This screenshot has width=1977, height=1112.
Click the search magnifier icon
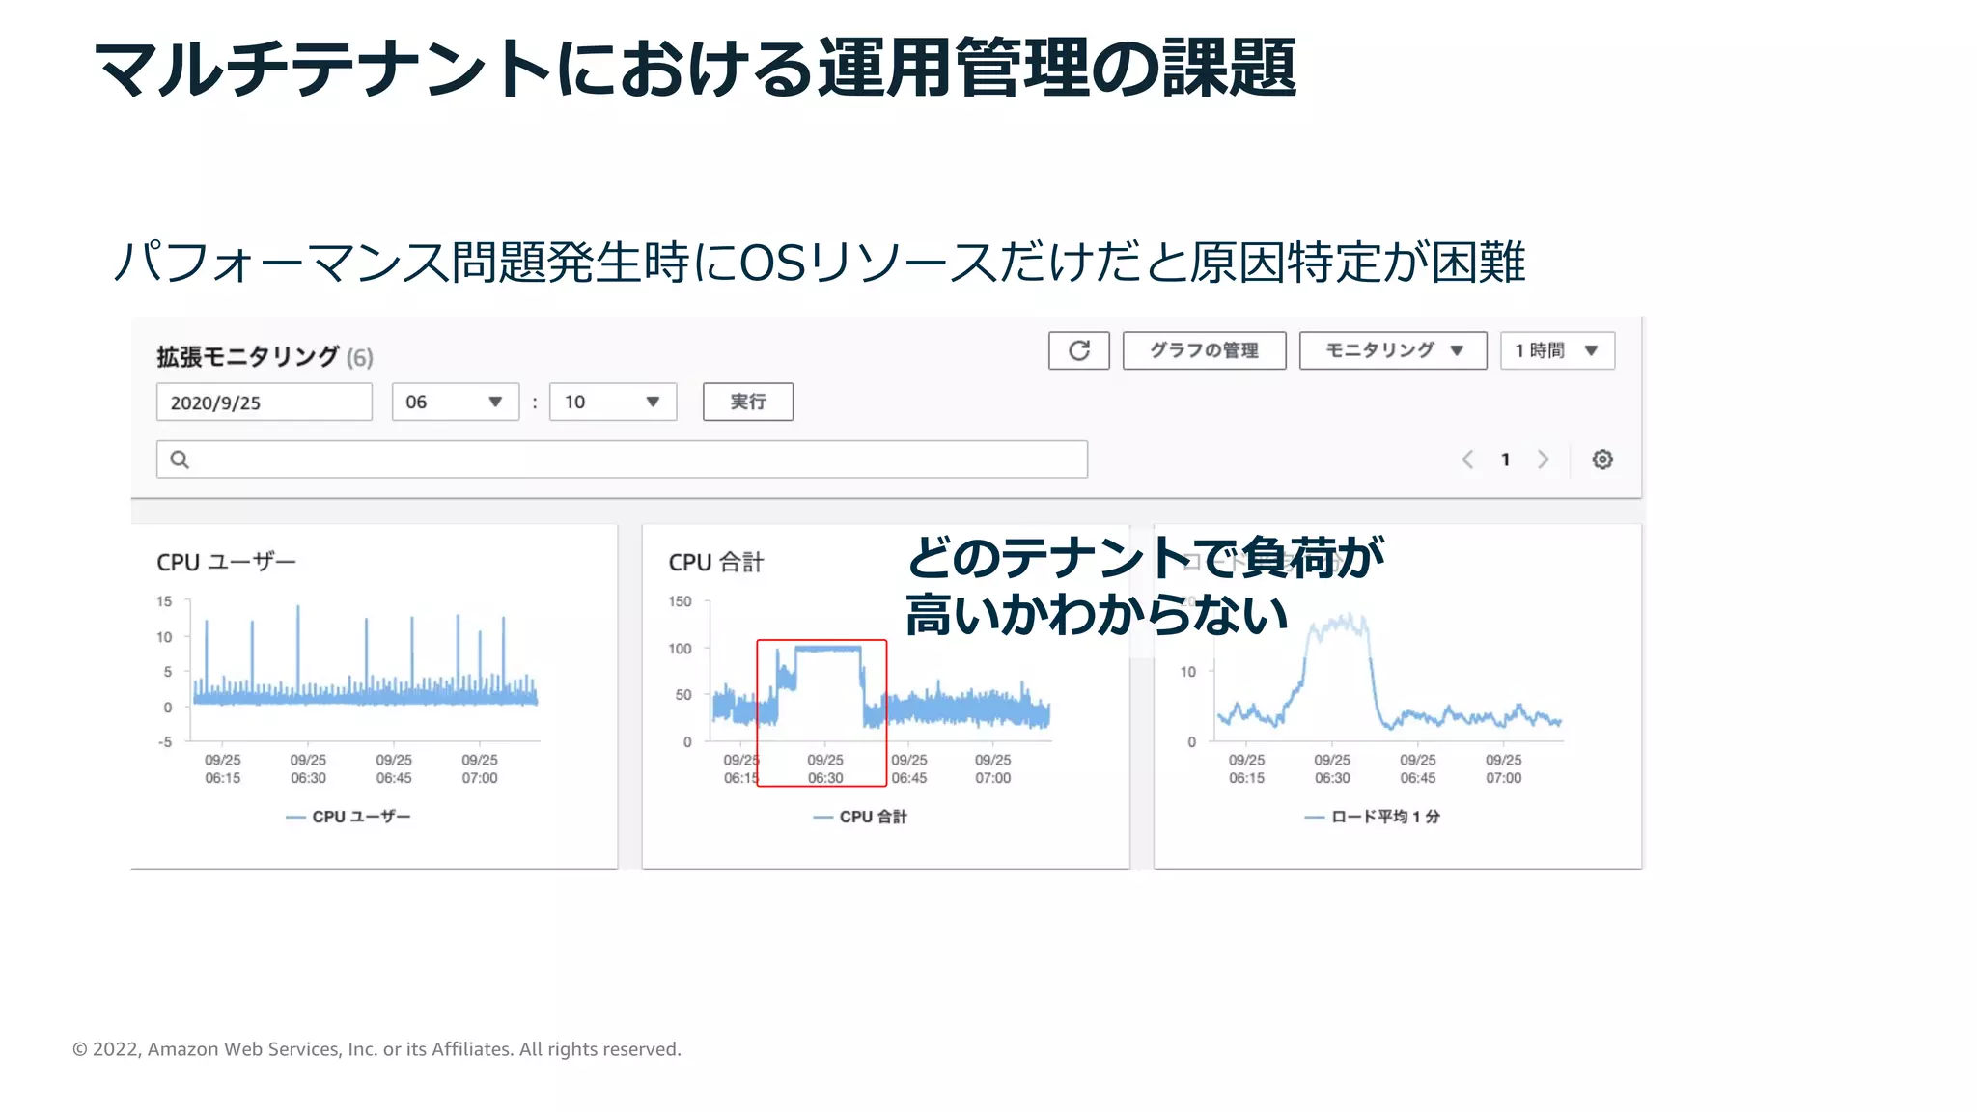(180, 459)
